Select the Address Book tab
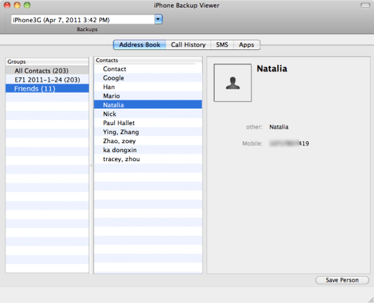This screenshot has height=303, width=374. 139,45
